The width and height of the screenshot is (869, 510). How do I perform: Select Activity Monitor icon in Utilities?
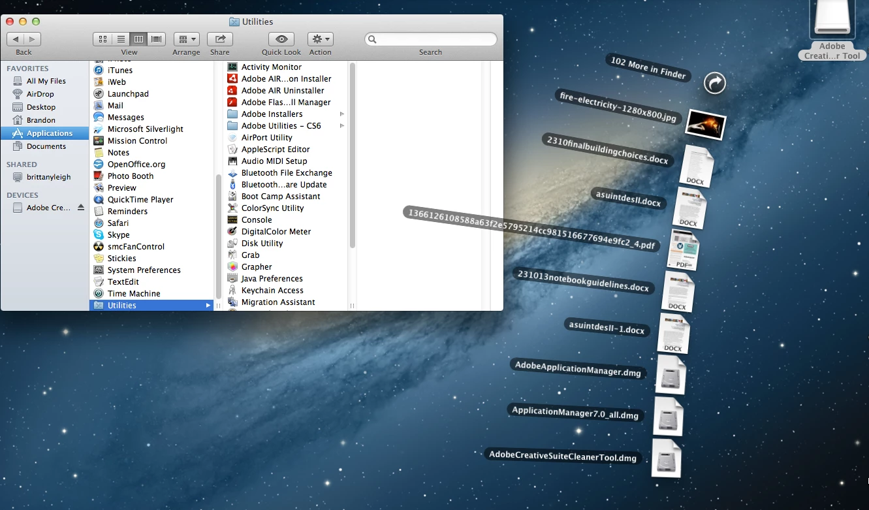232,67
